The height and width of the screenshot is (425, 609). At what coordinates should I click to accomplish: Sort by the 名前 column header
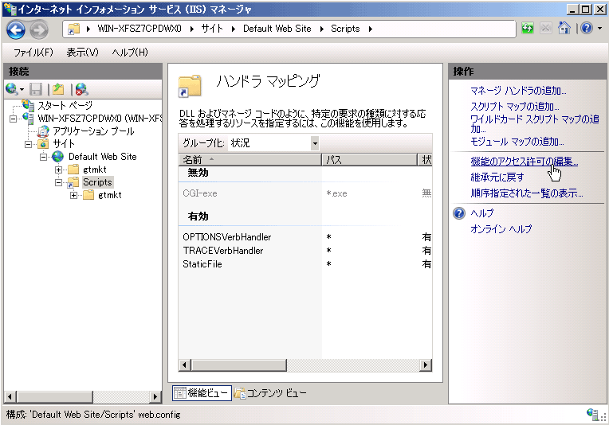point(239,161)
